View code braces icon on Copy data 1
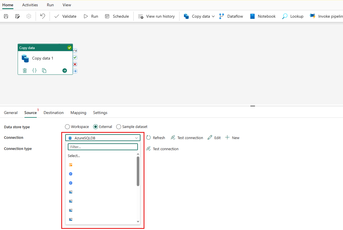 coord(34,70)
